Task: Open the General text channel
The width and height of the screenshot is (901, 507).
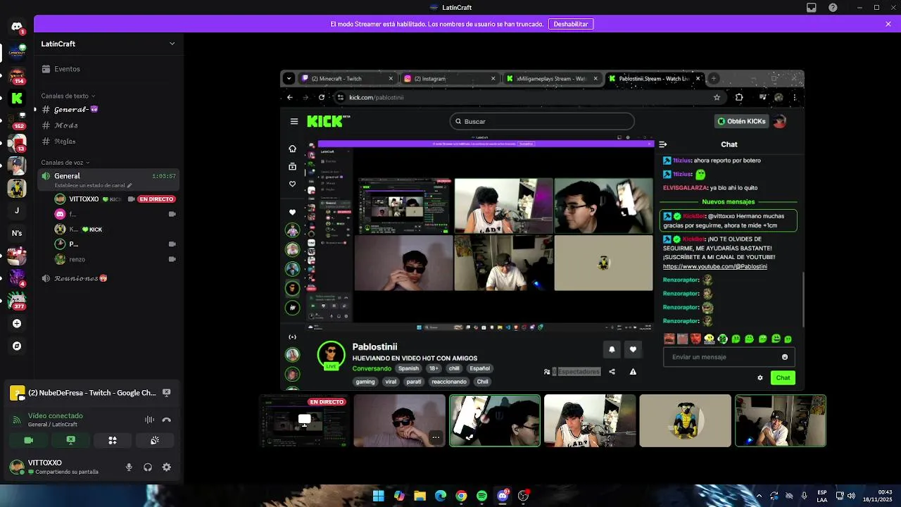Action: 108,110
